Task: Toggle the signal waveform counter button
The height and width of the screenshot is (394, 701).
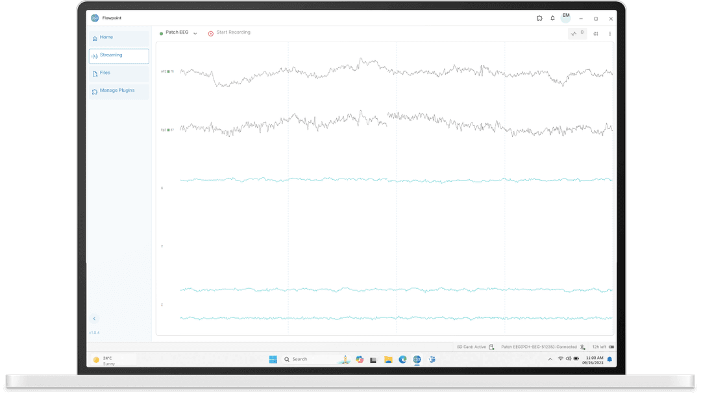Action: pos(577,33)
